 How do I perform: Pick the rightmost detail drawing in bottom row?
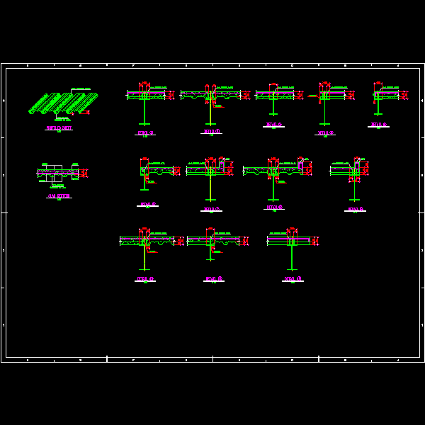pos(292,244)
